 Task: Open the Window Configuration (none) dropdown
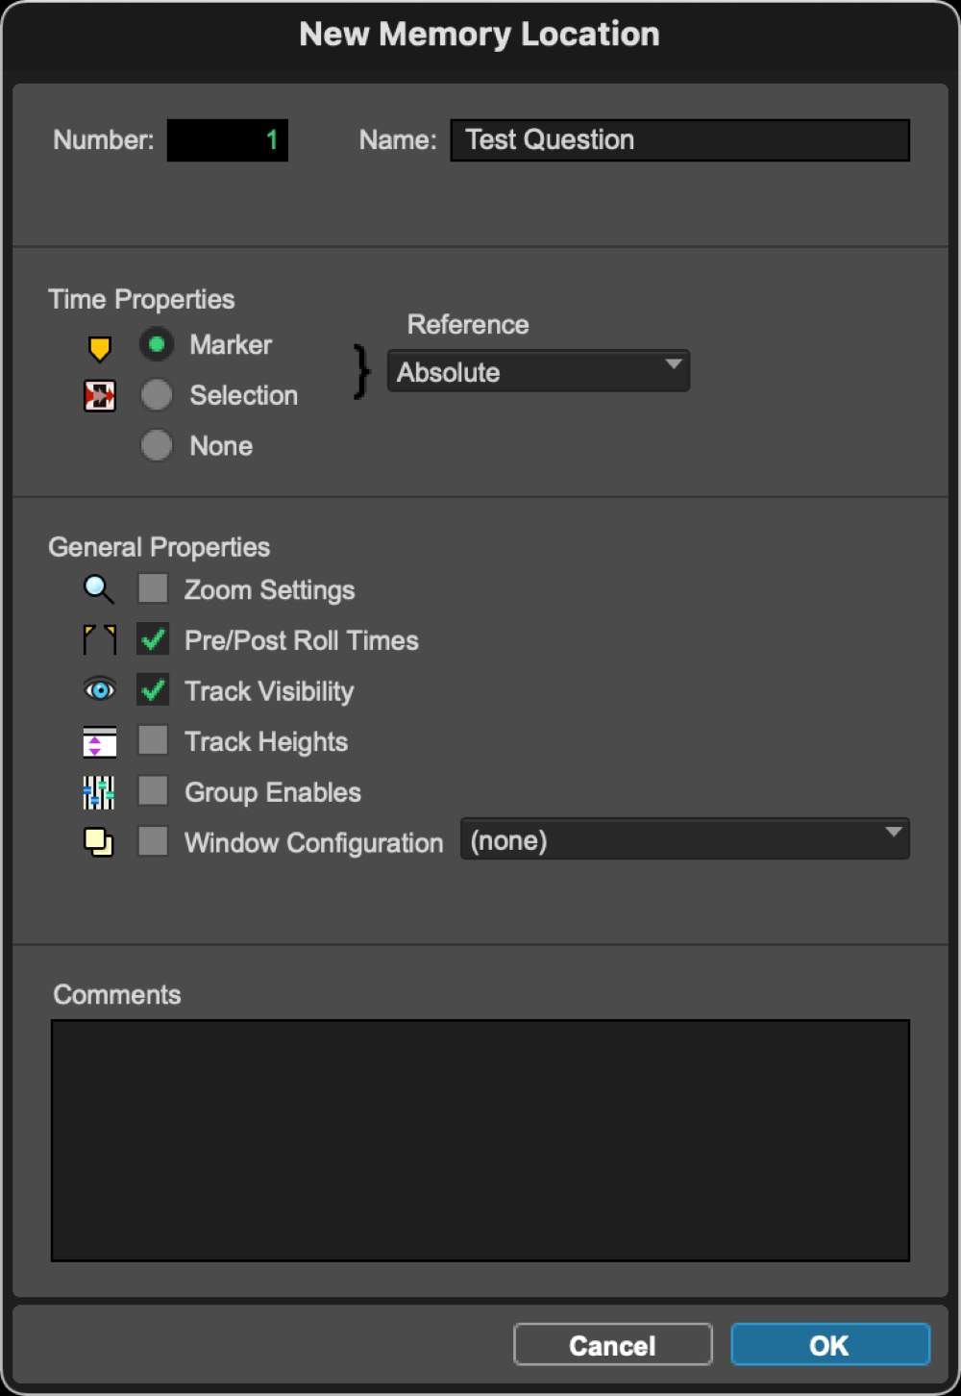tap(684, 840)
